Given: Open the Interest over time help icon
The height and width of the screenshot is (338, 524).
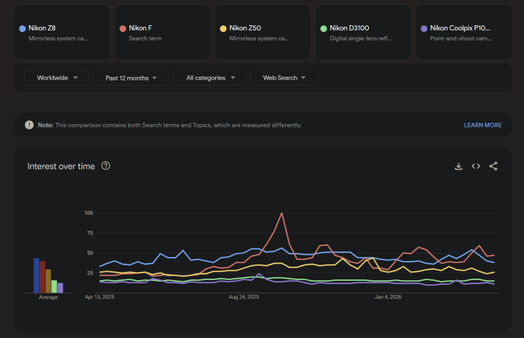Looking at the screenshot, I should click(105, 166).
